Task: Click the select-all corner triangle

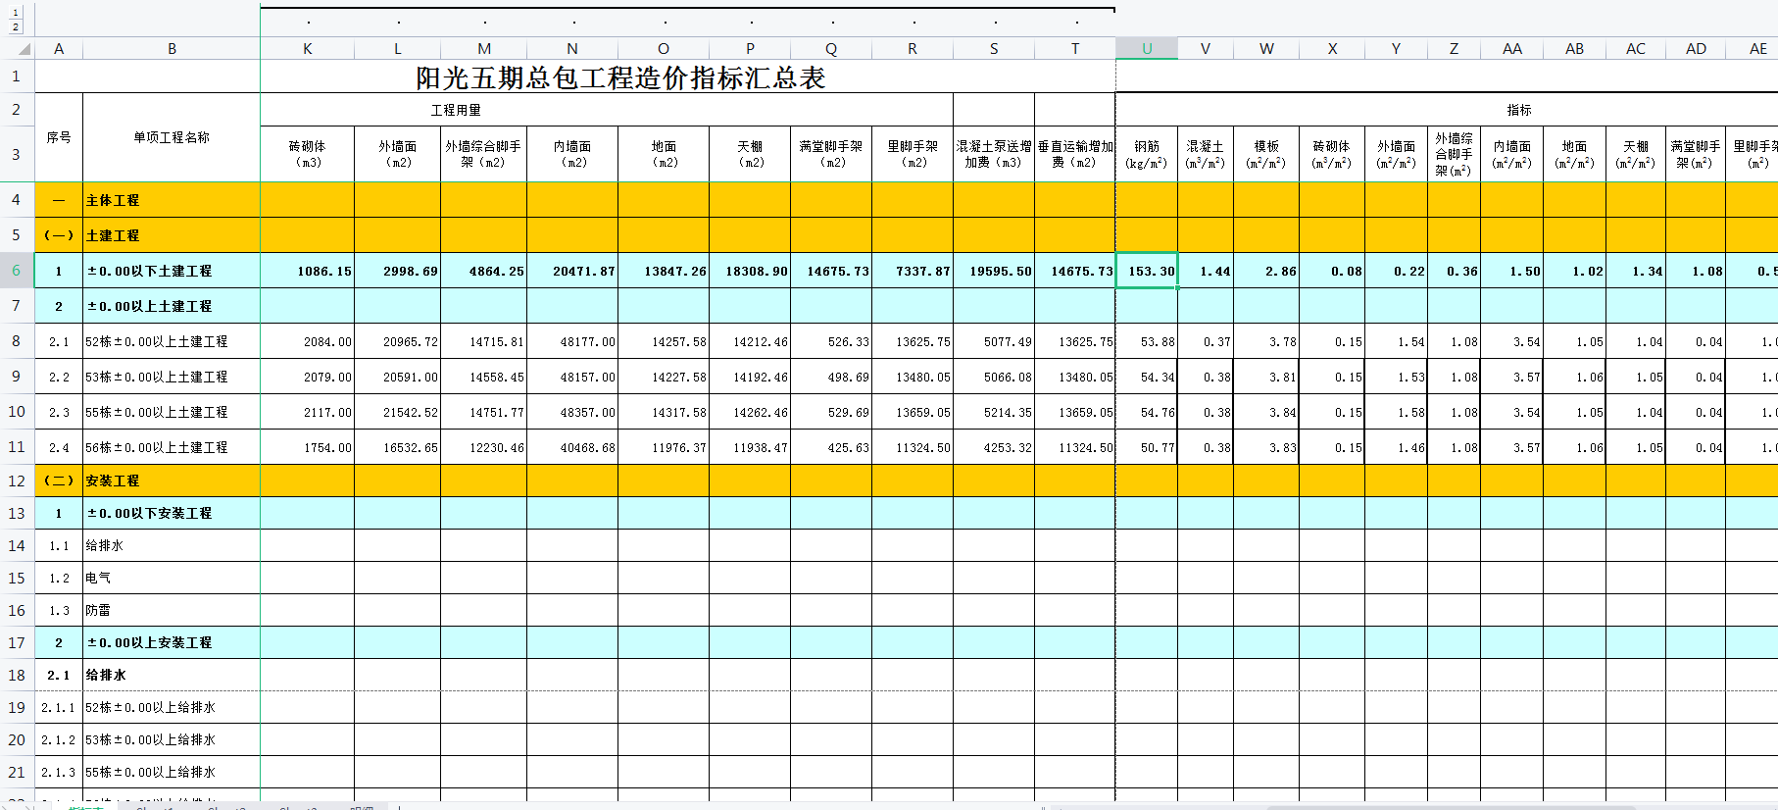Action: tap(25, 49)
